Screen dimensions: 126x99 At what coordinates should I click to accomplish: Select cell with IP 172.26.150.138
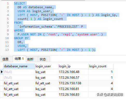[x=73, y=83]
